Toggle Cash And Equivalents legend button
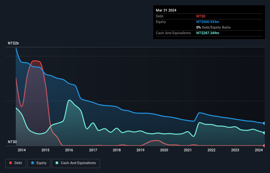The image size is (270, 173). pyautogui.click(x=76, y=163)
